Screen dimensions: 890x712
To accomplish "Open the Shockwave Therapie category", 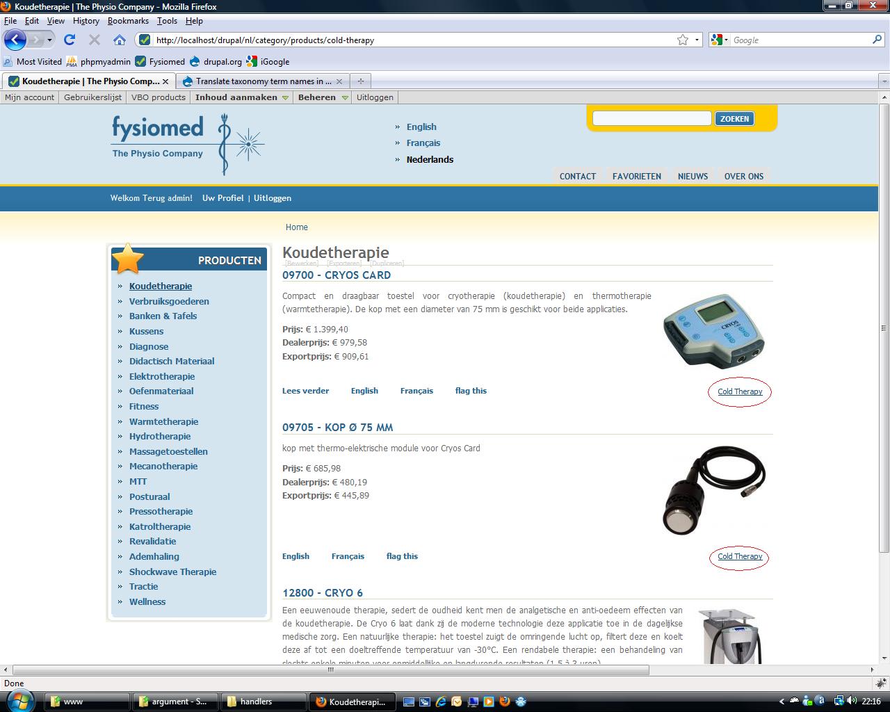I will tap(172, 572).
